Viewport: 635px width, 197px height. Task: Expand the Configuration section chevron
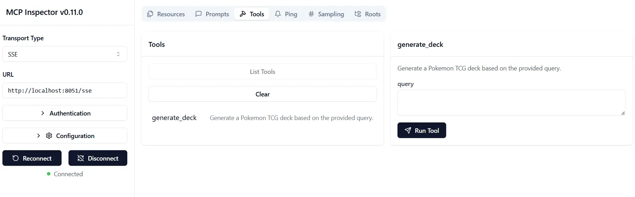[x=39, y=136]
